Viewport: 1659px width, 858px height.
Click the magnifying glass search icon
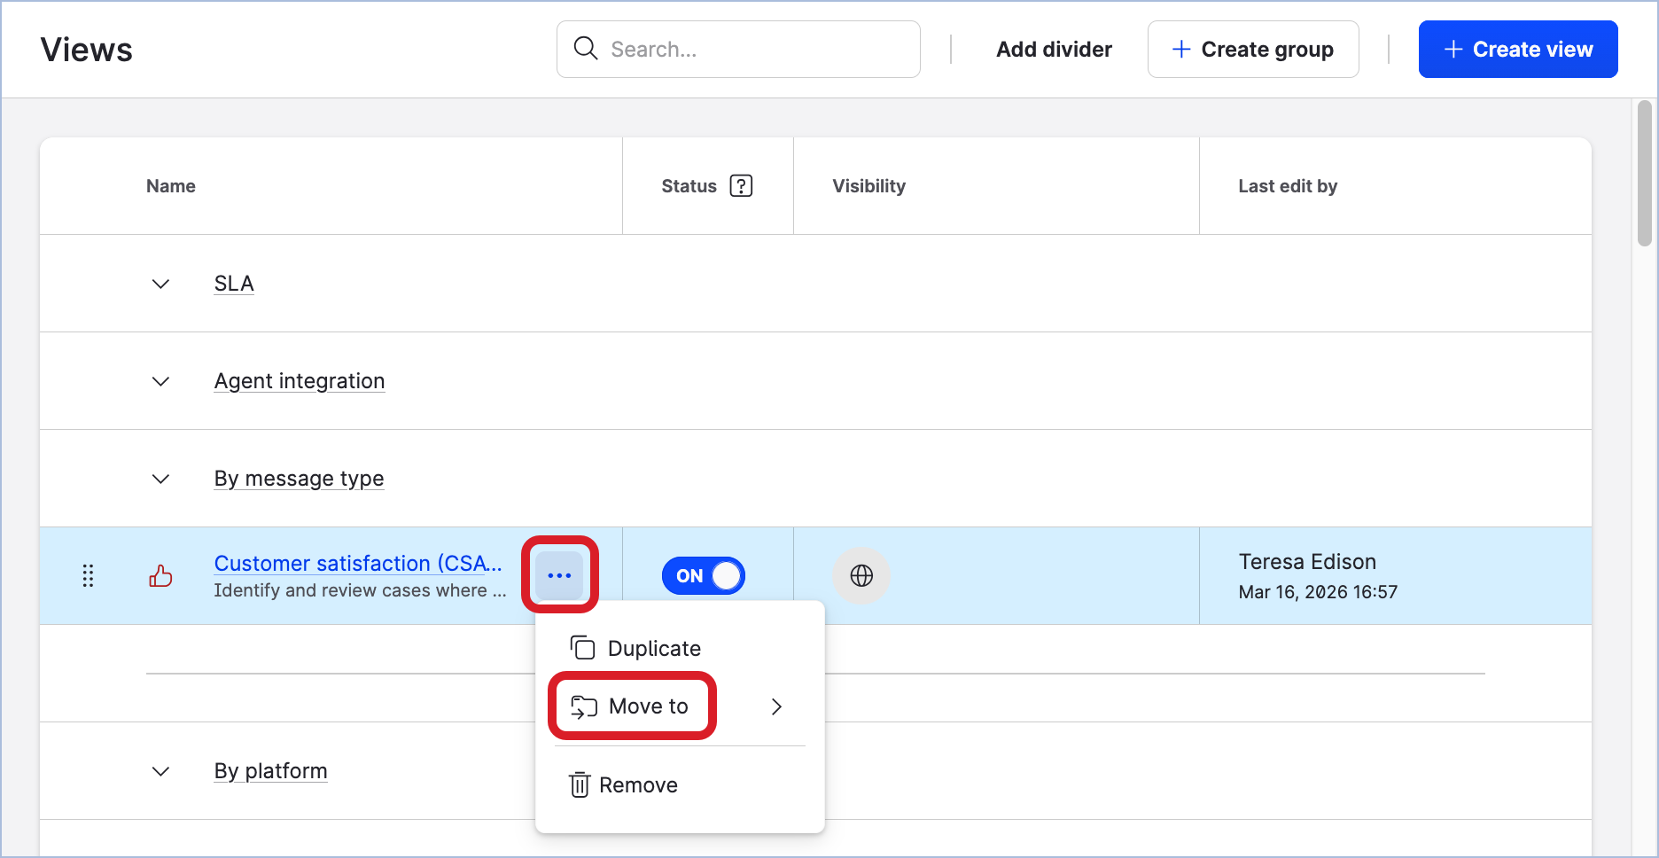586,49
